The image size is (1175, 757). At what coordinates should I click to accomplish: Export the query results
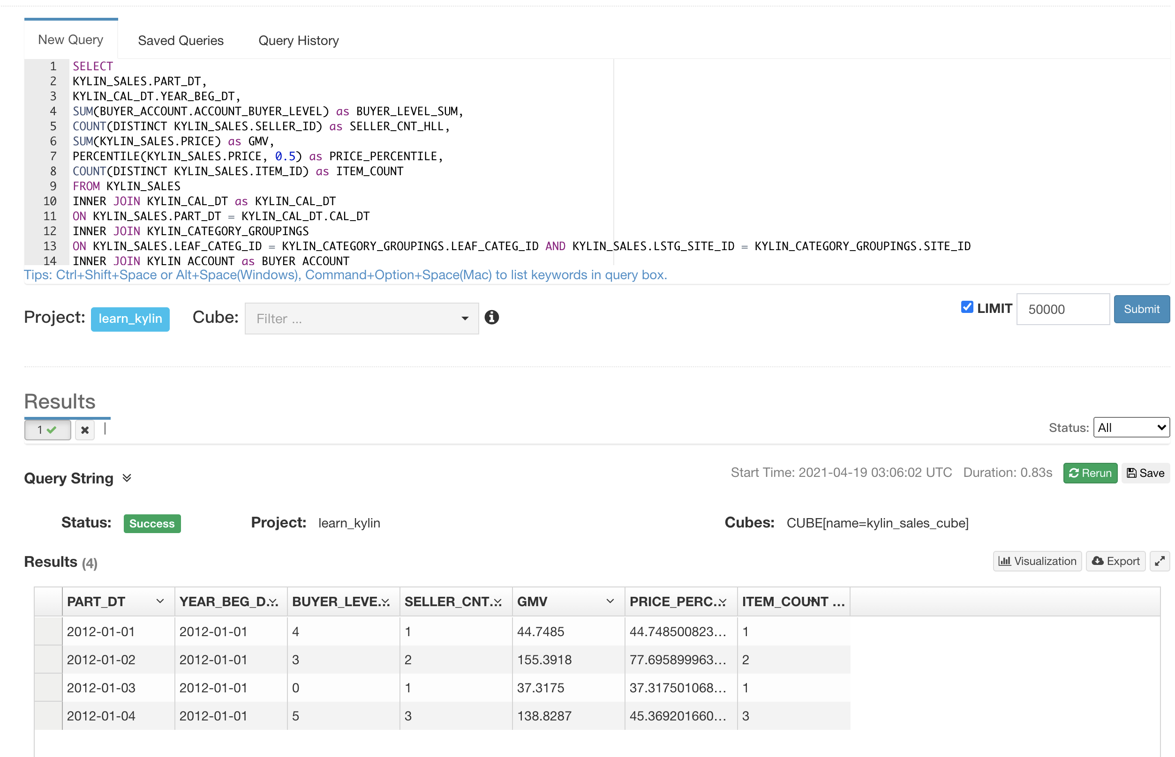[x=1115, y=561]
